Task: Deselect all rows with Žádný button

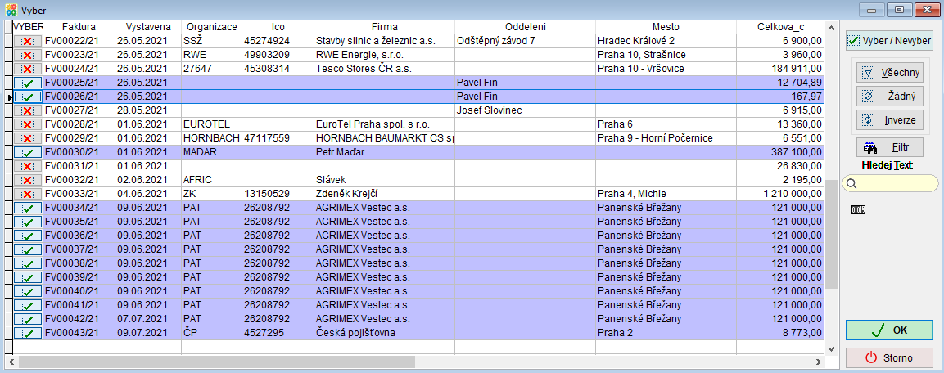Action: tap(891, 96)
